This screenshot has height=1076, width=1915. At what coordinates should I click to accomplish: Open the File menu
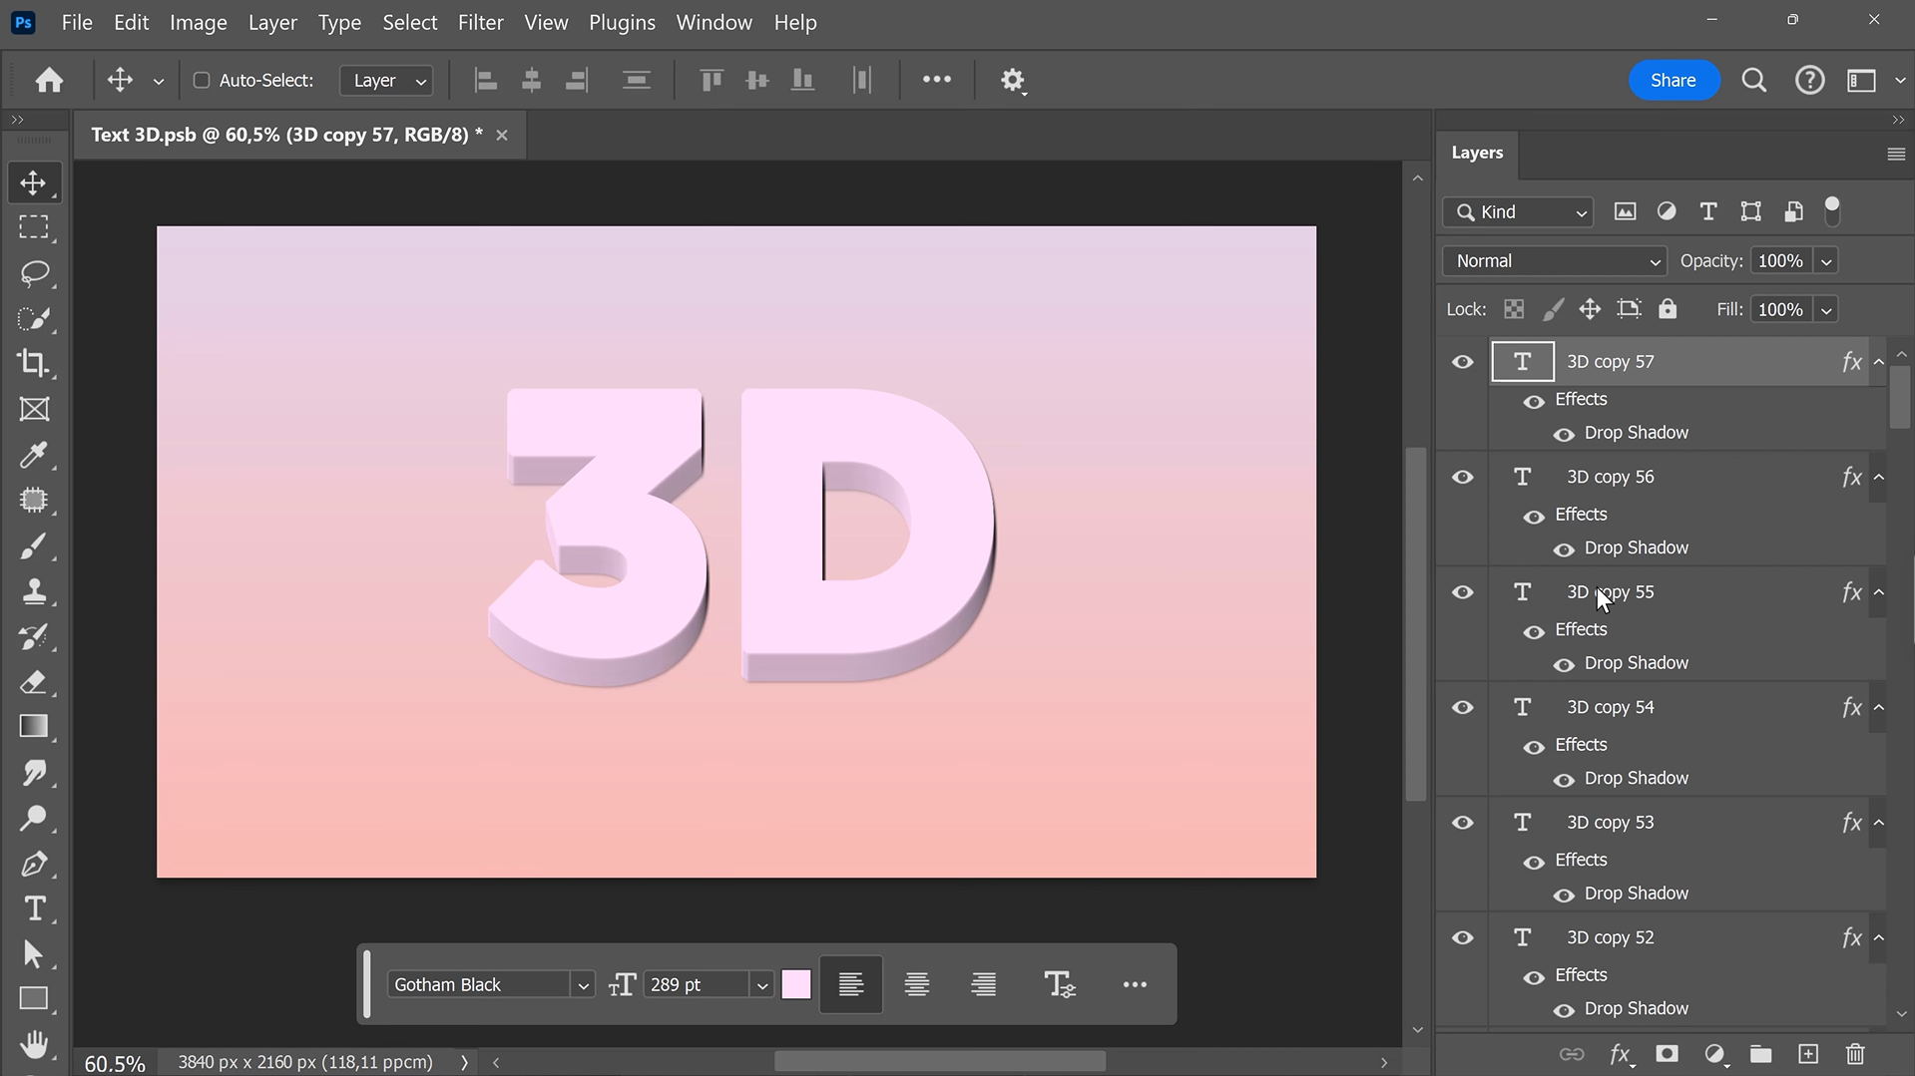[x=77, y=22]
